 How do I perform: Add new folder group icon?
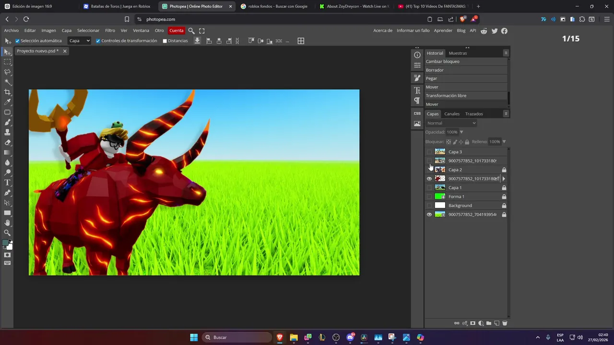[489, 323]
